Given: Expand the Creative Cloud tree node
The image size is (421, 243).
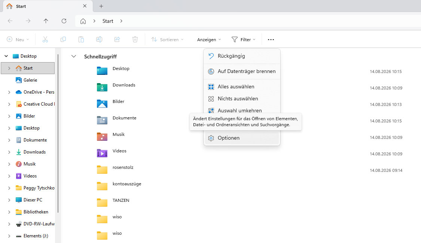Looking at the screenshot, I should tap(9, 104).
